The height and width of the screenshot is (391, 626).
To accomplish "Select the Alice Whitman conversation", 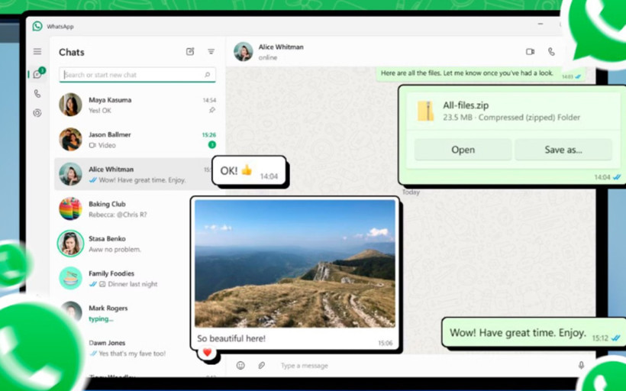I will (134, 174).
